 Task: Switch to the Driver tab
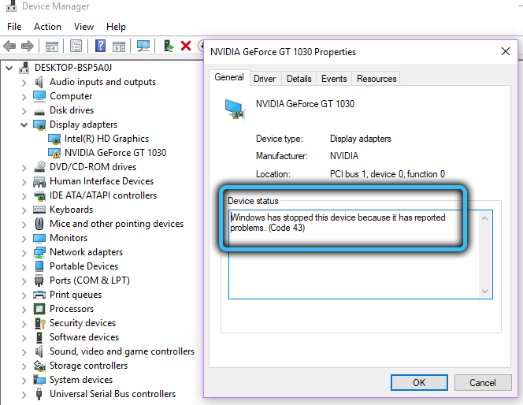[265, 79]
